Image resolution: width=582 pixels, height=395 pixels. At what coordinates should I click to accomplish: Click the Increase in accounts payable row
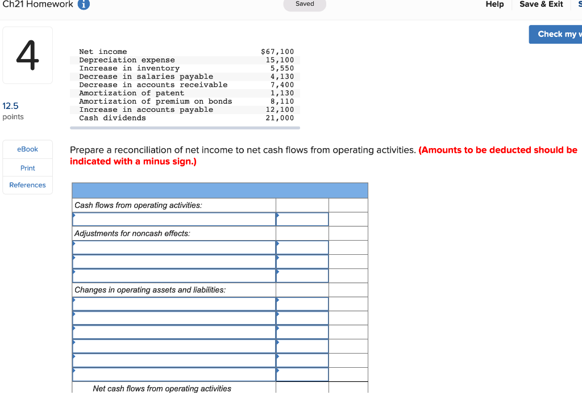pos(185,110)
